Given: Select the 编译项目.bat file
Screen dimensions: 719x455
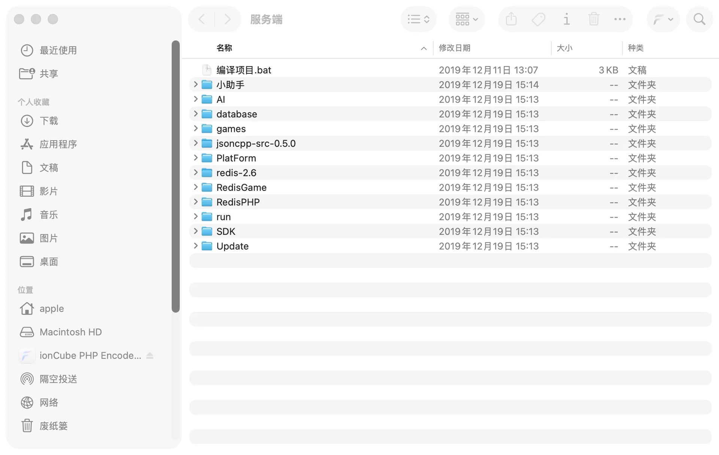Looking at the screenshot, I should click(450, 70).
